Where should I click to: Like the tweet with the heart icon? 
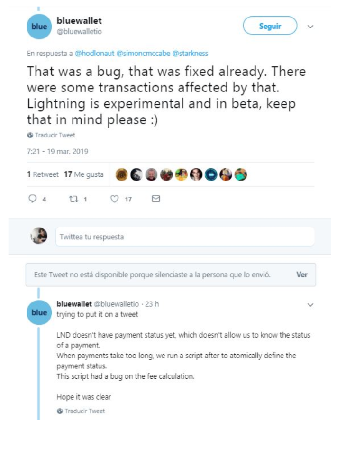click(x=115, y=199)
